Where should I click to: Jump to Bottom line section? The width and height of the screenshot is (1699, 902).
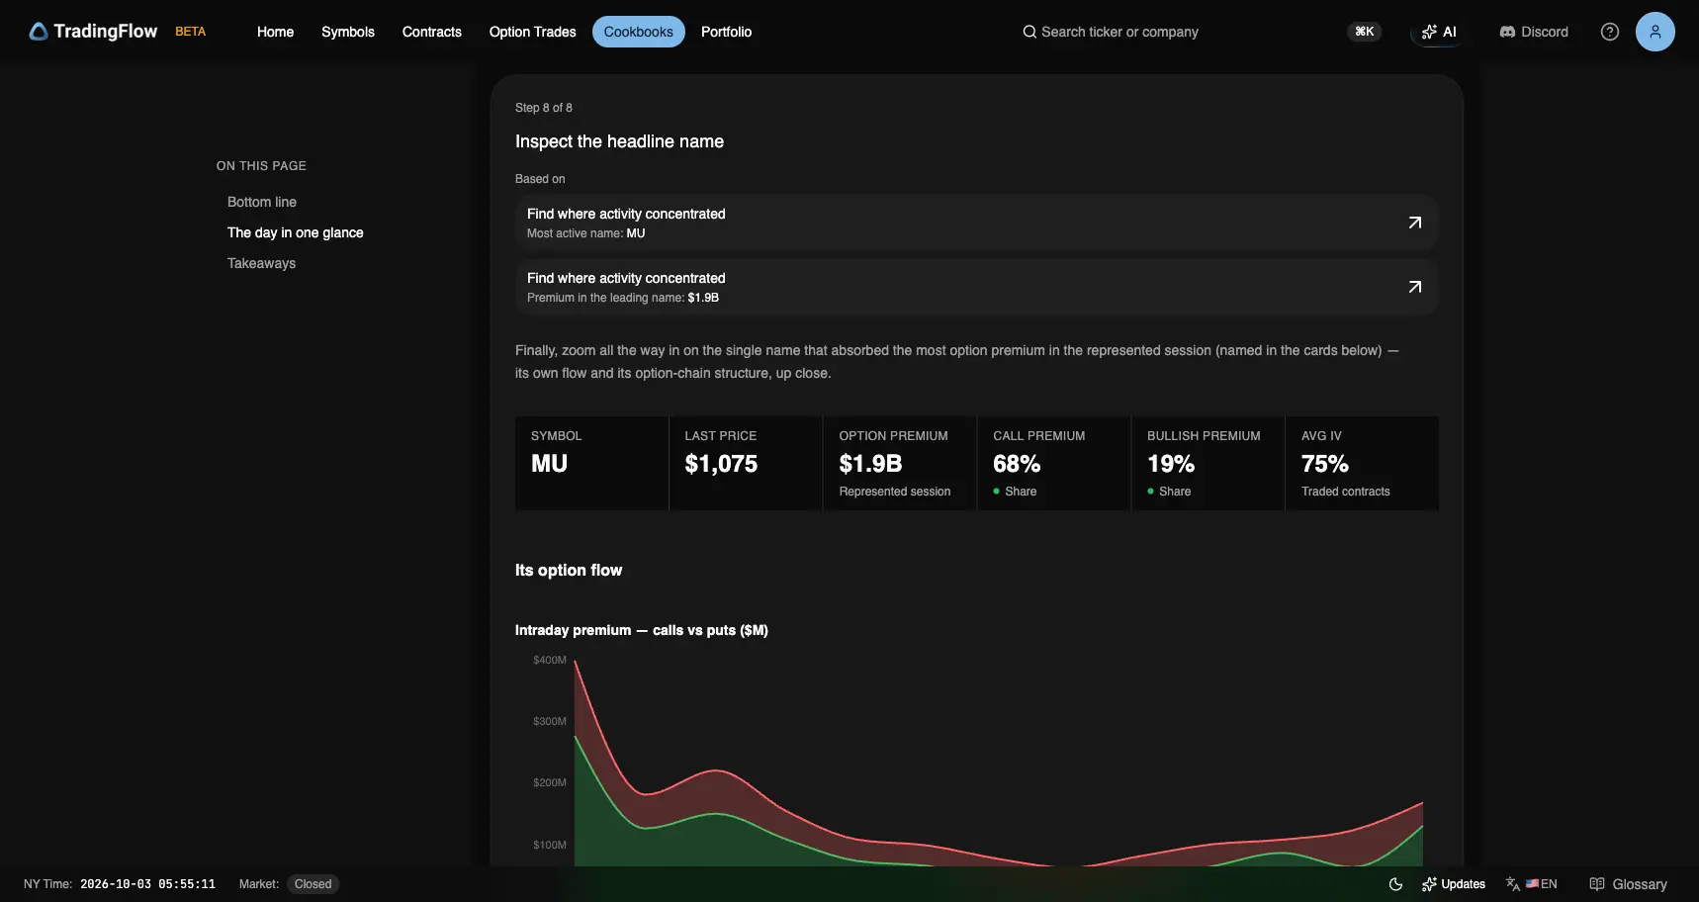click(262, 202)
